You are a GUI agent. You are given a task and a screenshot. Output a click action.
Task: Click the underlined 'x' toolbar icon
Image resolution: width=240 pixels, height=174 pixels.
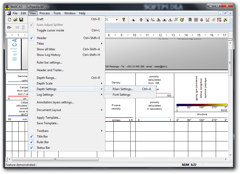tap(165, 20)
